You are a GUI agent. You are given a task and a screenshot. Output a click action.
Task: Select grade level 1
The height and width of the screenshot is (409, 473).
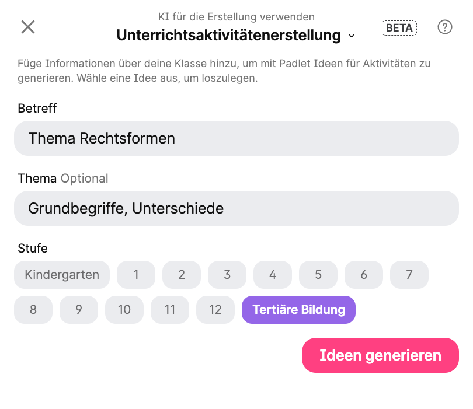[x=136, y=275]
